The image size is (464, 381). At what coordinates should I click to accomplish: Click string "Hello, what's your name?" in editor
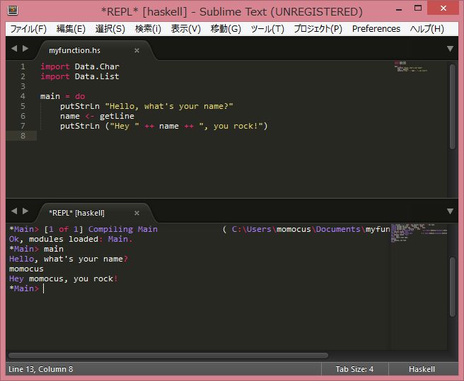[169, 106]
